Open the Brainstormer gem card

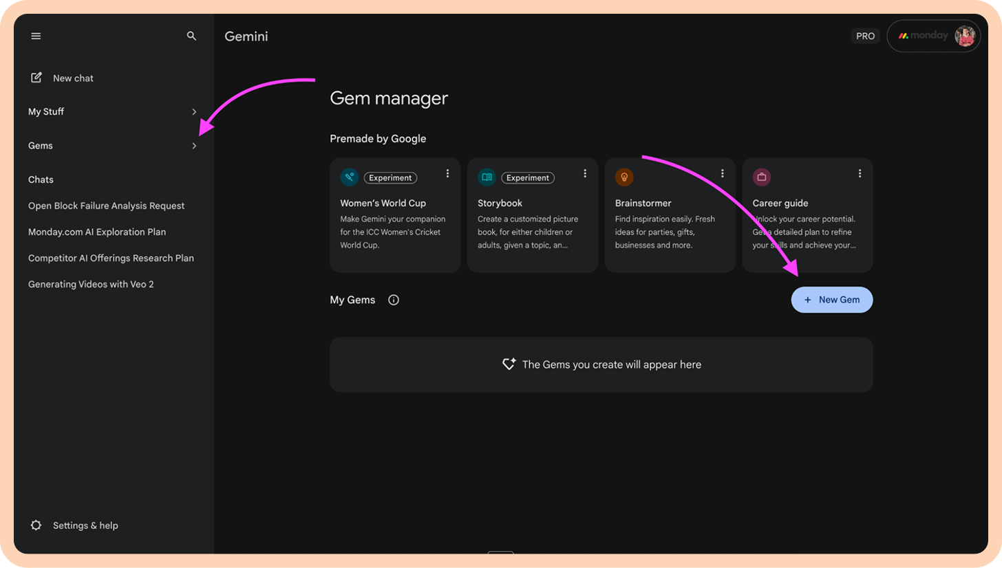pyautogui.click(x=670, y=215)
